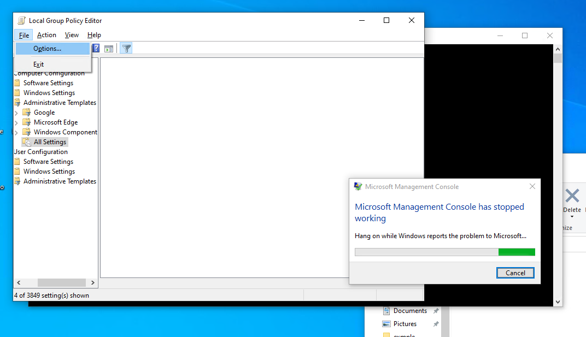The image size is (586, 337).
Task: Click the down scroll arrow in the black window
Action: click(558, 302)
